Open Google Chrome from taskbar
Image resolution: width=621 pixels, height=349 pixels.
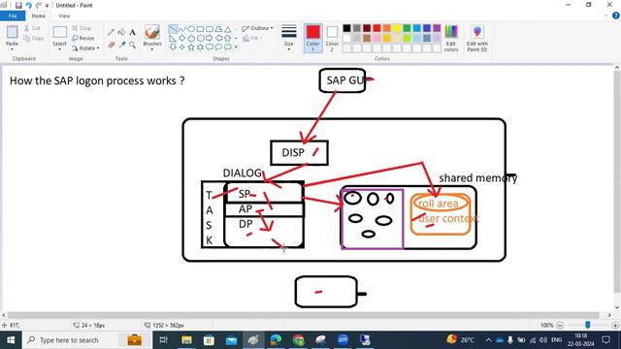(x=299, y=340)
